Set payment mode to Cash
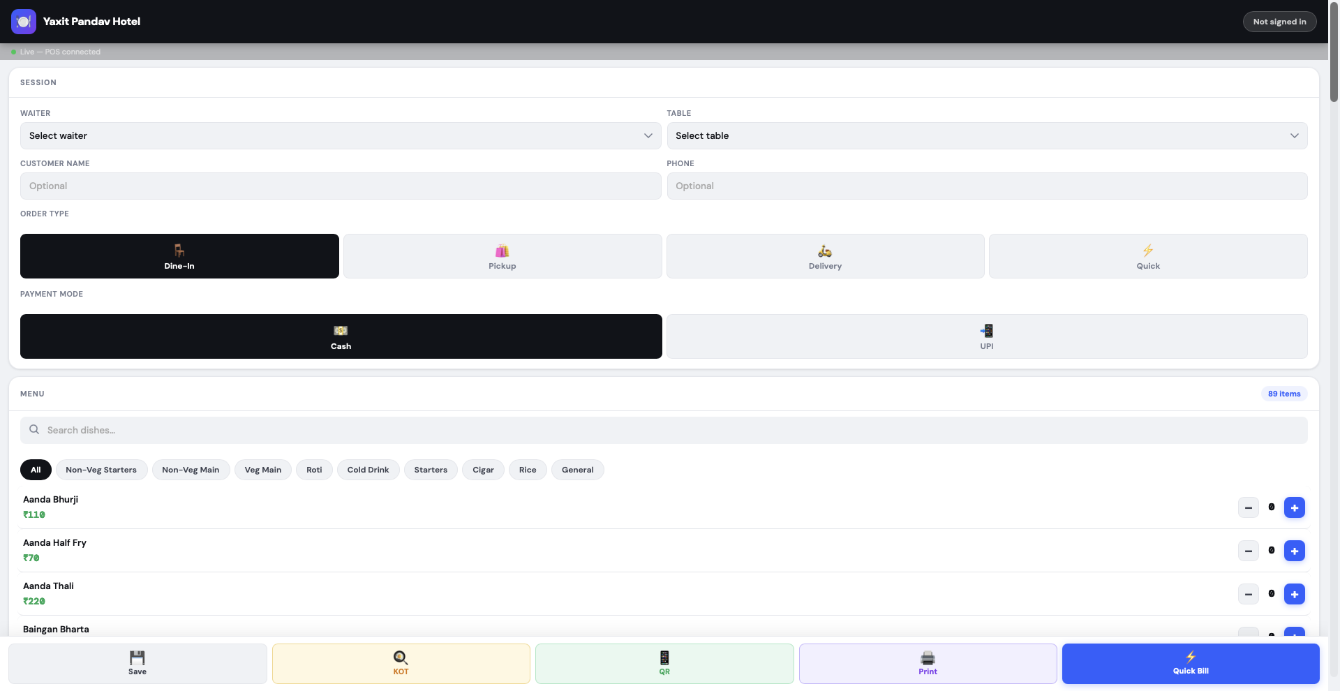This screenshot has height=691, width=1340. (341, 336)
